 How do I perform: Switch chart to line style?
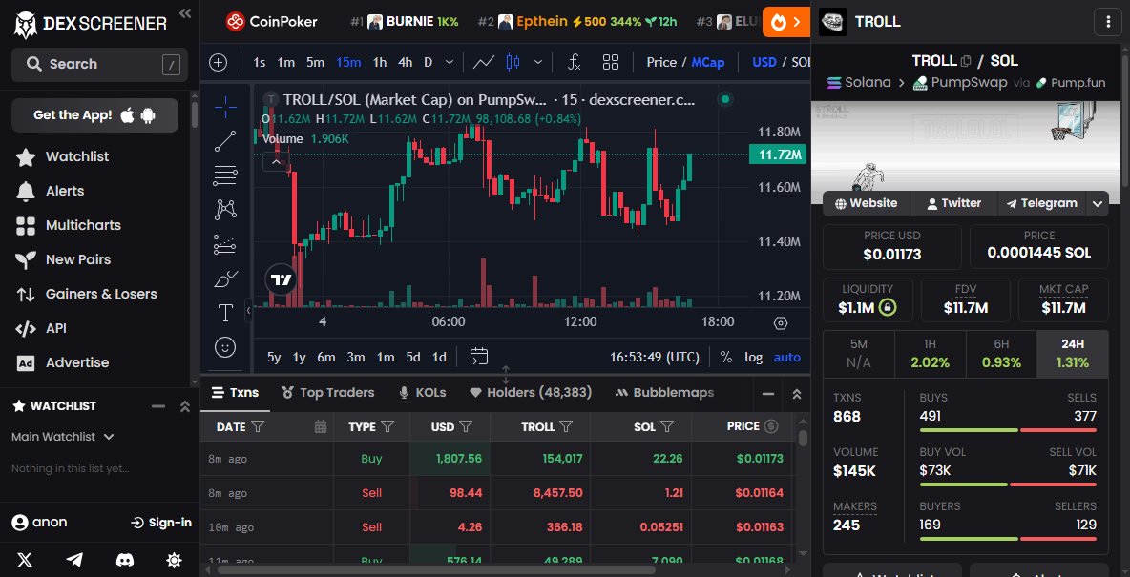[484, 63]
